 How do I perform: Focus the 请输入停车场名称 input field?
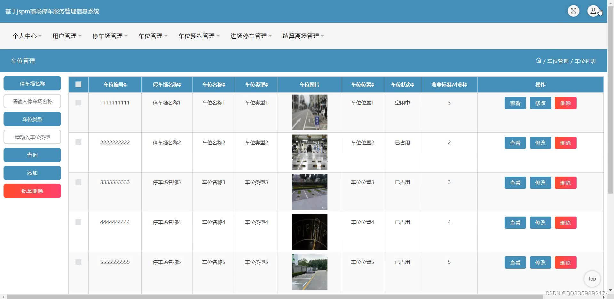pyautogui.click(x=32, y=101)
